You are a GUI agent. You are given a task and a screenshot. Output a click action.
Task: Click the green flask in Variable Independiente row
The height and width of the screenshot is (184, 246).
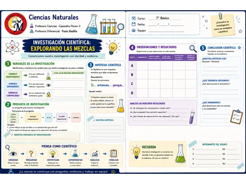48,76
